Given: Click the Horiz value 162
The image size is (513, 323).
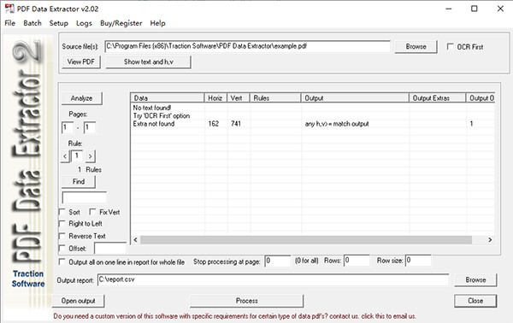Looking at the screenshot, I should click(214, 124).
